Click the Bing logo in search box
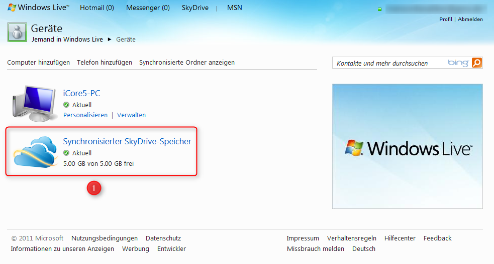This screenshot has height=264, width=494. pyautogui.click(x=458, y=63)
